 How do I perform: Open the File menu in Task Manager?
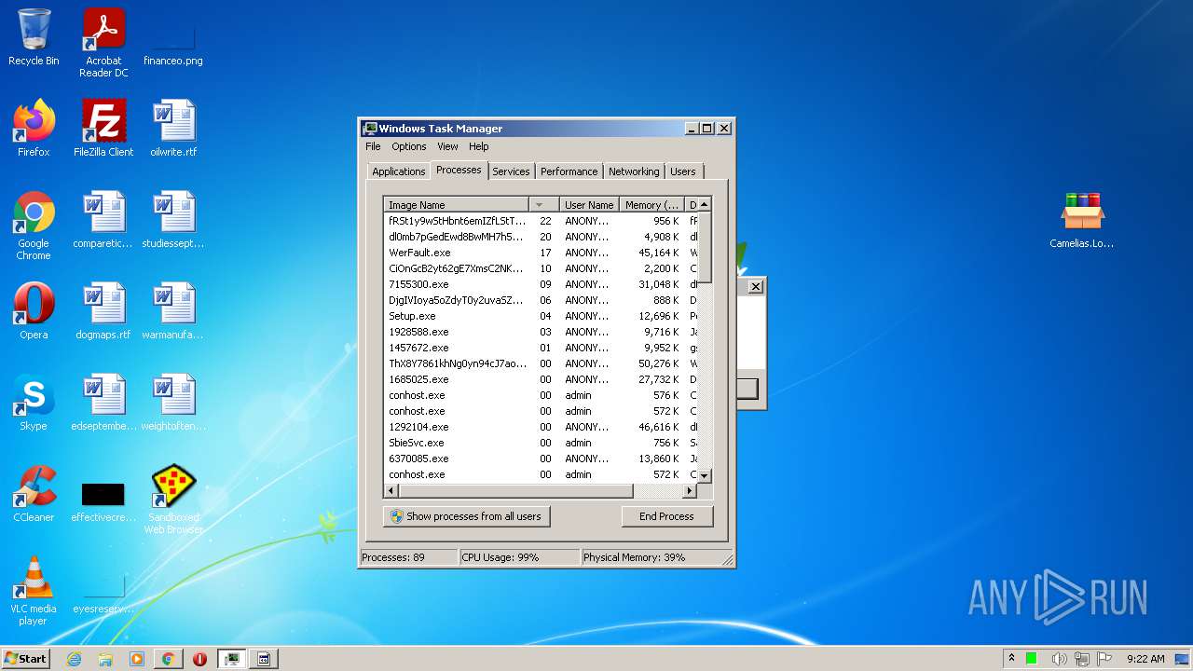click(373, 146)
